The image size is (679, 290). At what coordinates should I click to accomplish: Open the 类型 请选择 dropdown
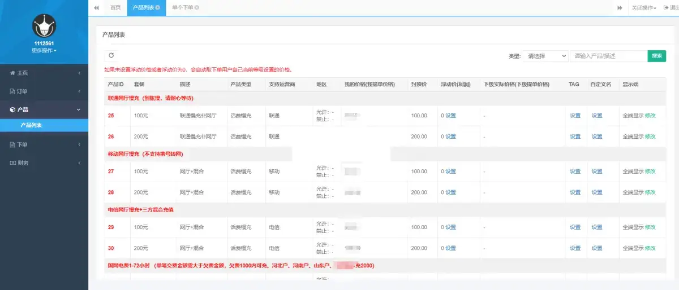545,56
